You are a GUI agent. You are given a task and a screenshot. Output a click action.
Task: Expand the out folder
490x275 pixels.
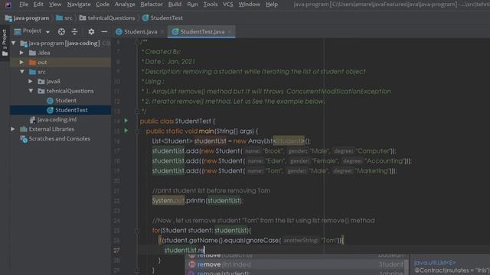[21, 63]
